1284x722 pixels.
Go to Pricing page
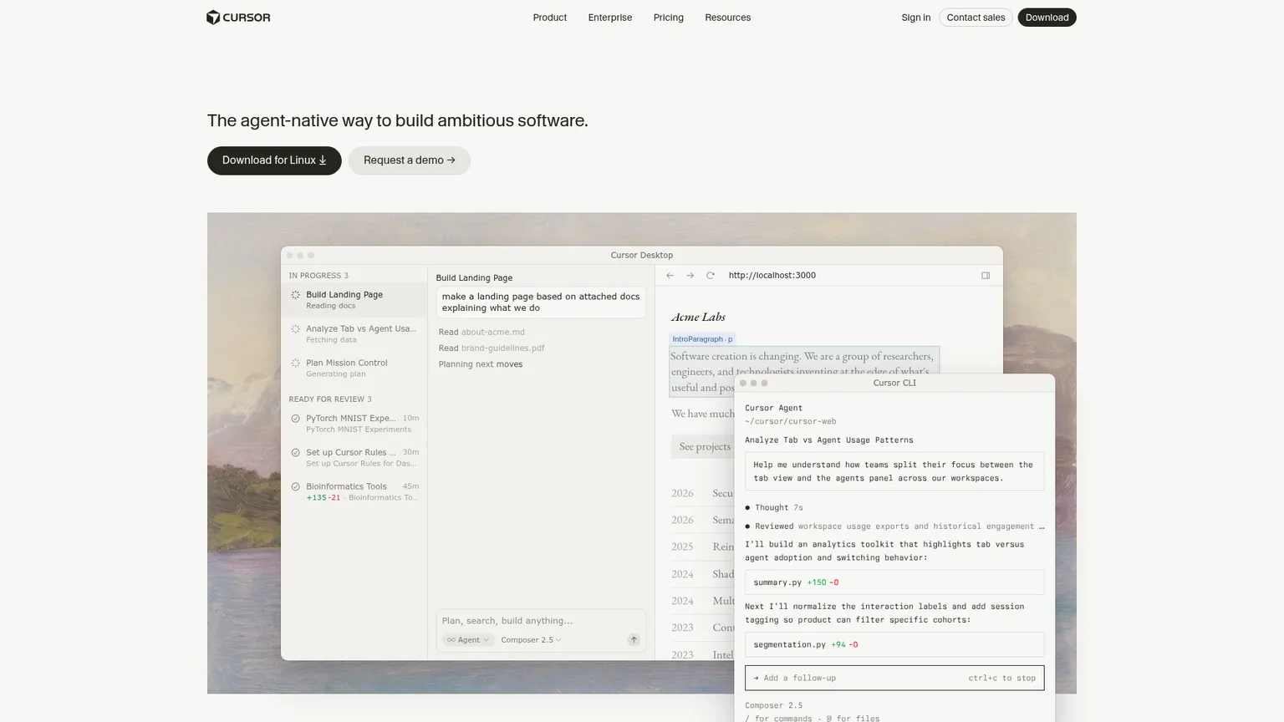[x=668, y=18]
